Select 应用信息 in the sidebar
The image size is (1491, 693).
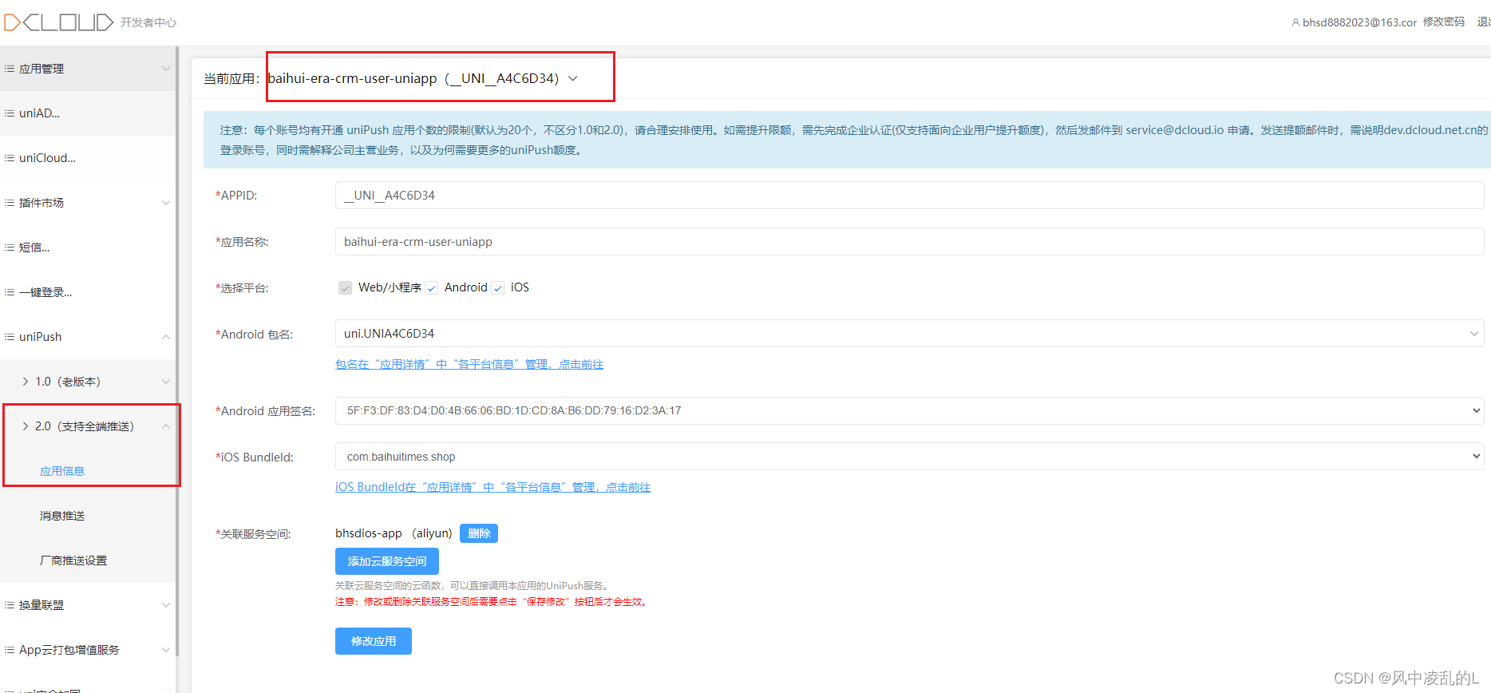point(62,471)
